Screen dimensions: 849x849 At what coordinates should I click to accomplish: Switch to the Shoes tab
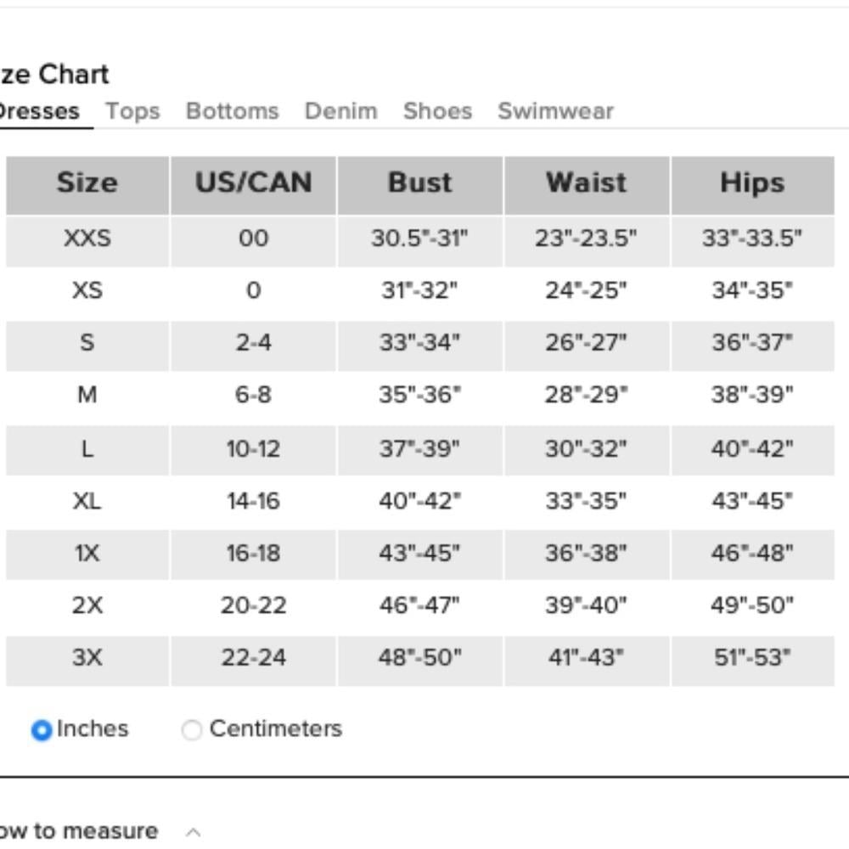point(437,111)
